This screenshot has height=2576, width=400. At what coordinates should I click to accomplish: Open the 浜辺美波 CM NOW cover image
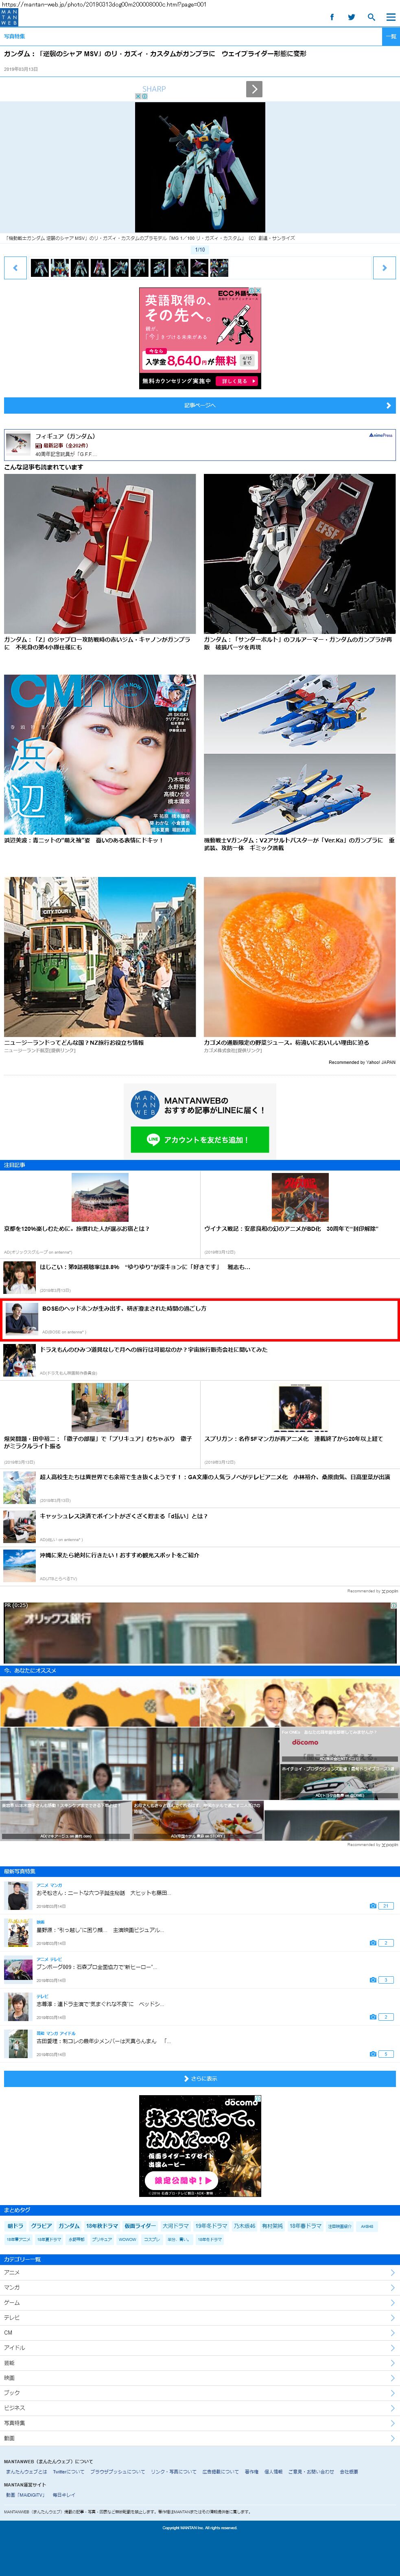[100, 755]
